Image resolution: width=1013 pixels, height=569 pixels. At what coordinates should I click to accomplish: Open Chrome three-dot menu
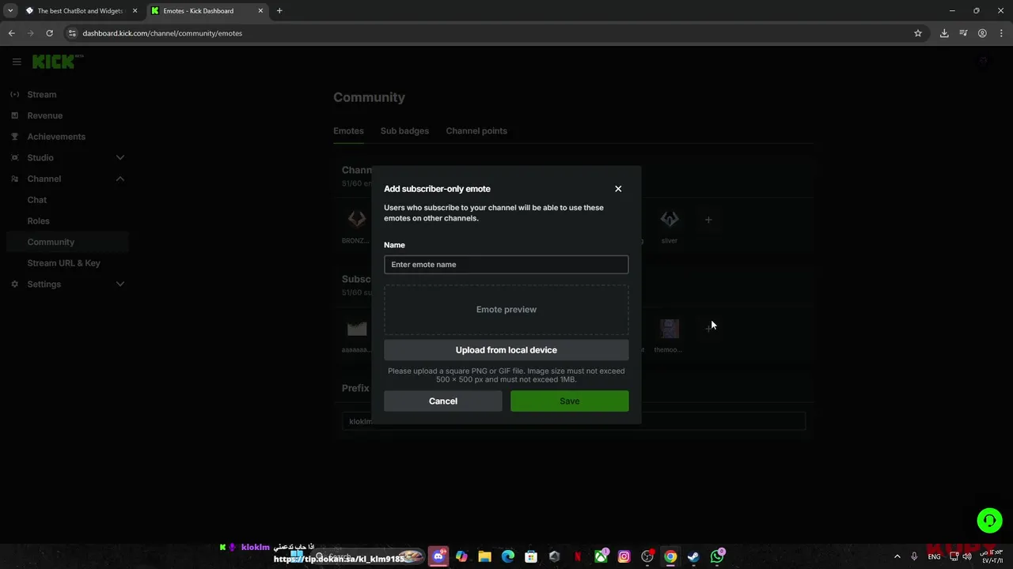tap(1001, 33)
